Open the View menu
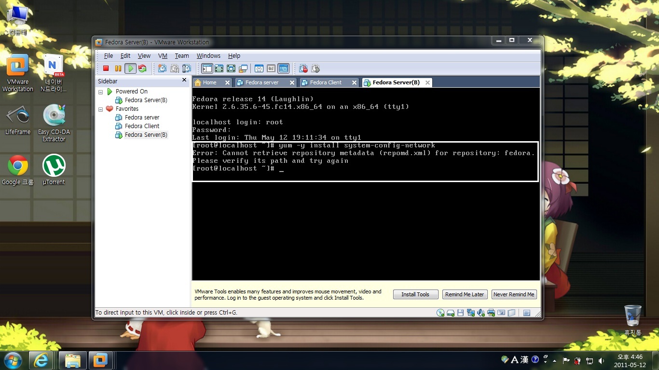 point(144,56)
